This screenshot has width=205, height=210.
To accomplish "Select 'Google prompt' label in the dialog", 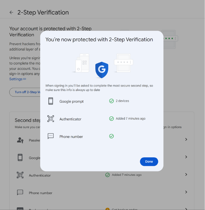I will (x=72, y=101).
